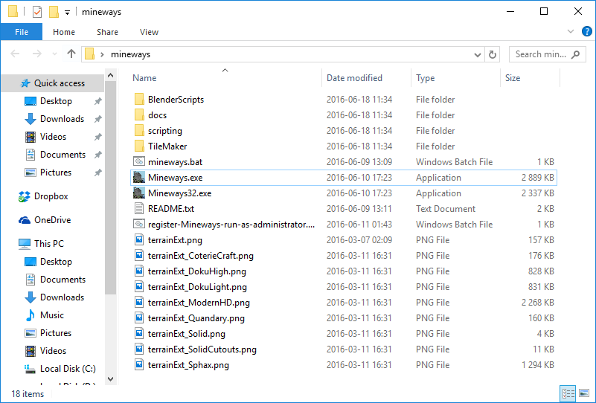596x403 pixels.
Task: Click the search magnifier icon
Action: coord(575,55)
